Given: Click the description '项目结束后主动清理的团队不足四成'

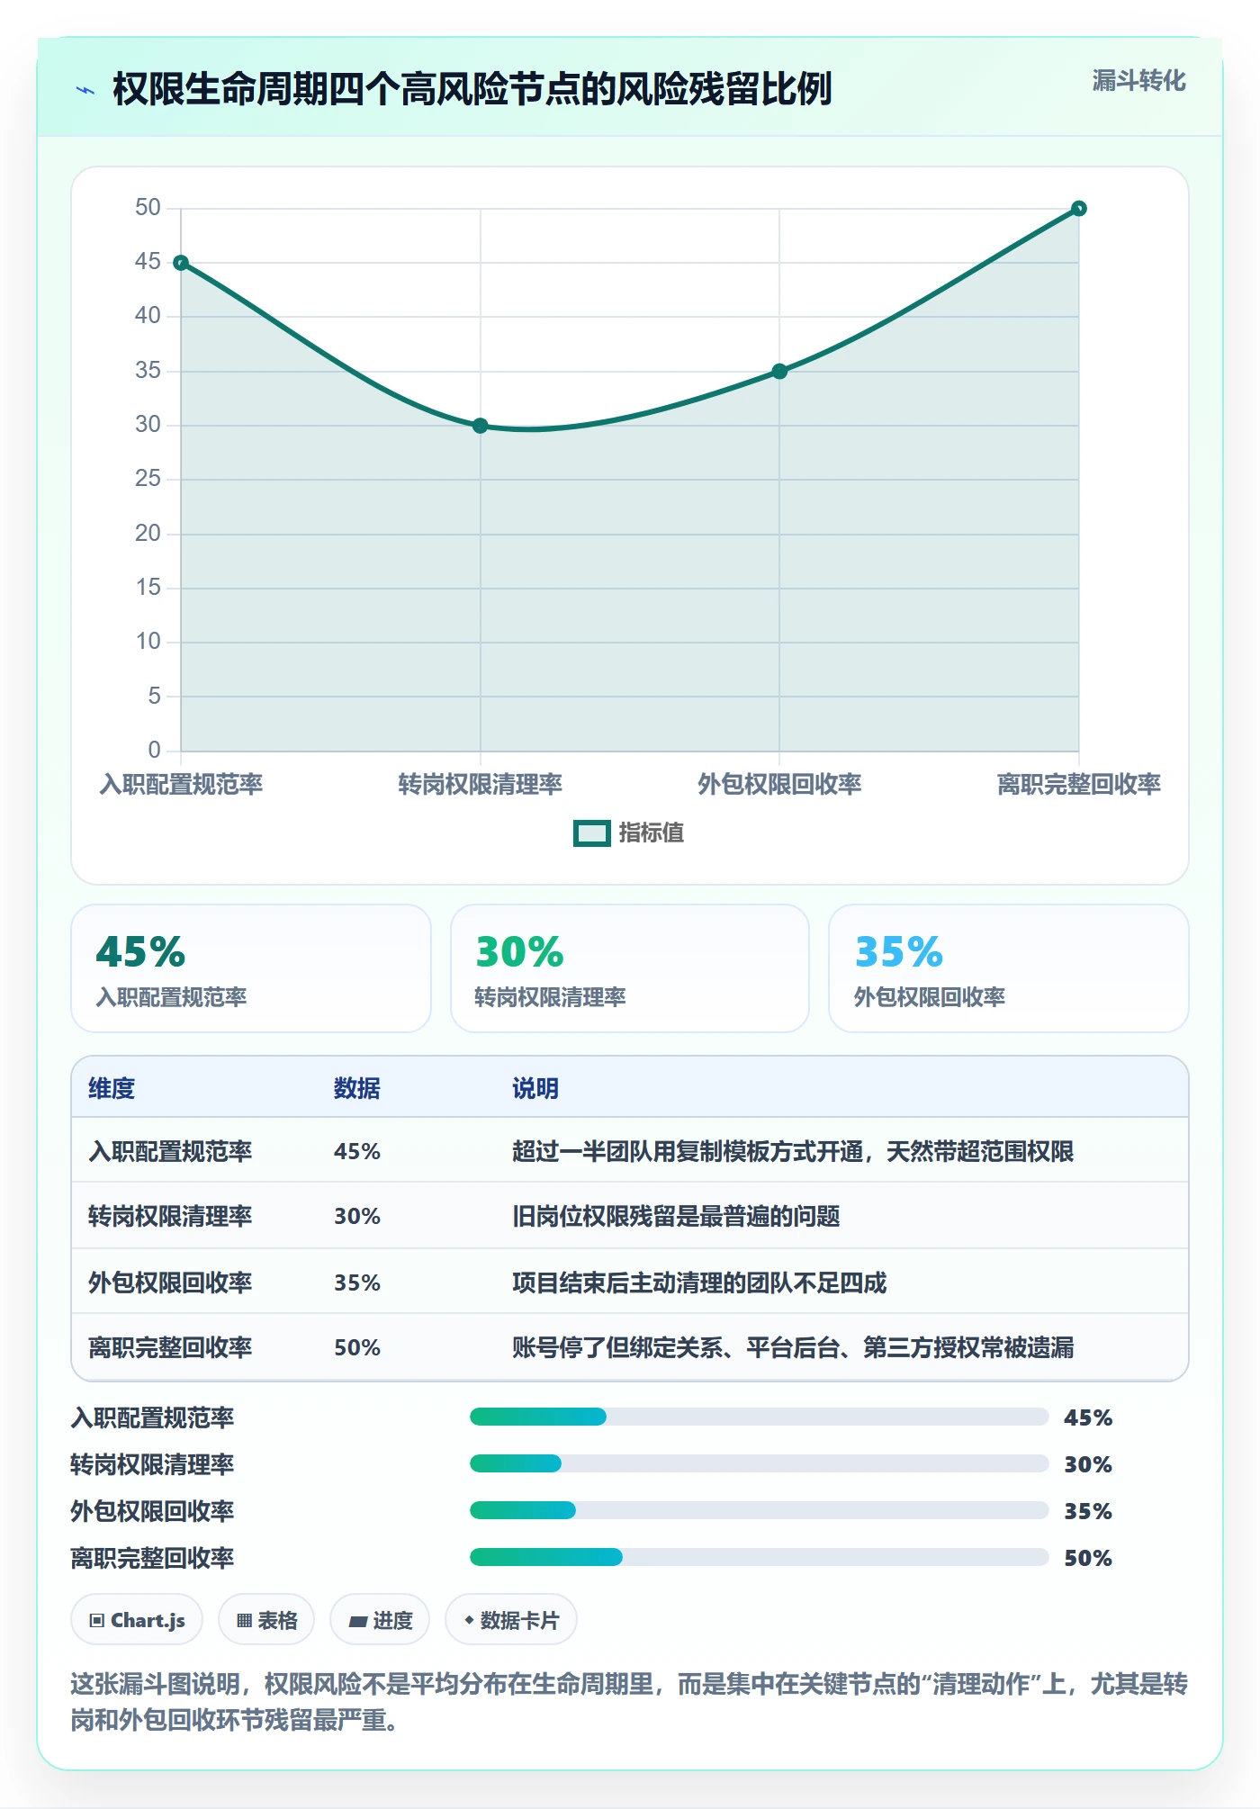Looking at the screenshot, I should [699, 1282].
